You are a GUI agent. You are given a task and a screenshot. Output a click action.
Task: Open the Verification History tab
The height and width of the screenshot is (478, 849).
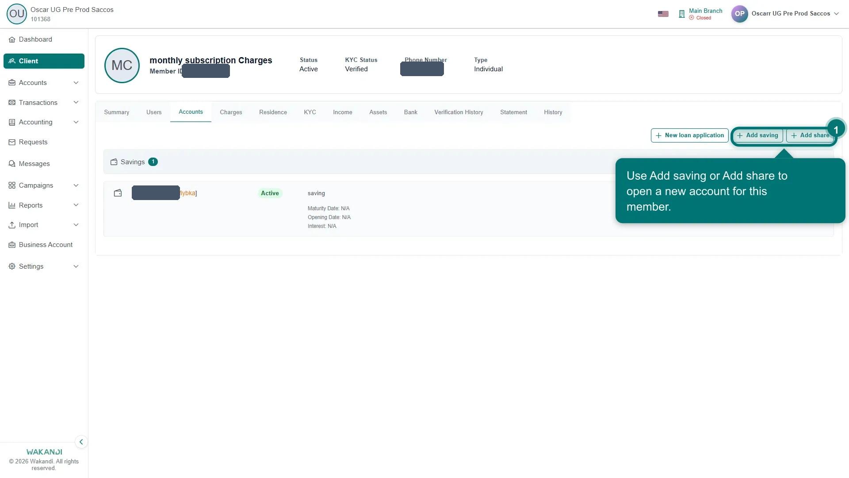[x=459, y=112]
